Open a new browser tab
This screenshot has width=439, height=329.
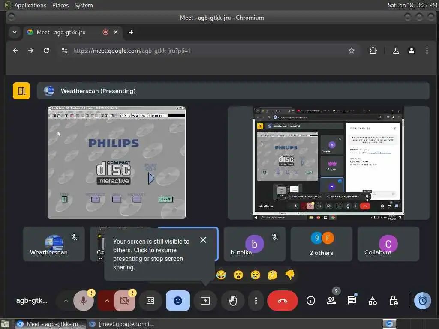pos(131,32)
